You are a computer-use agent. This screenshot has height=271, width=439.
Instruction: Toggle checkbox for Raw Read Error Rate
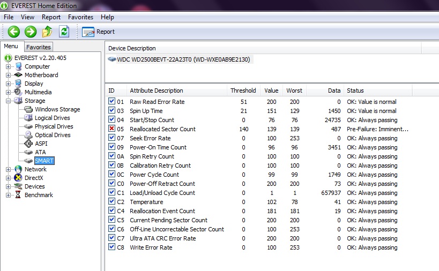coord(111,101)
